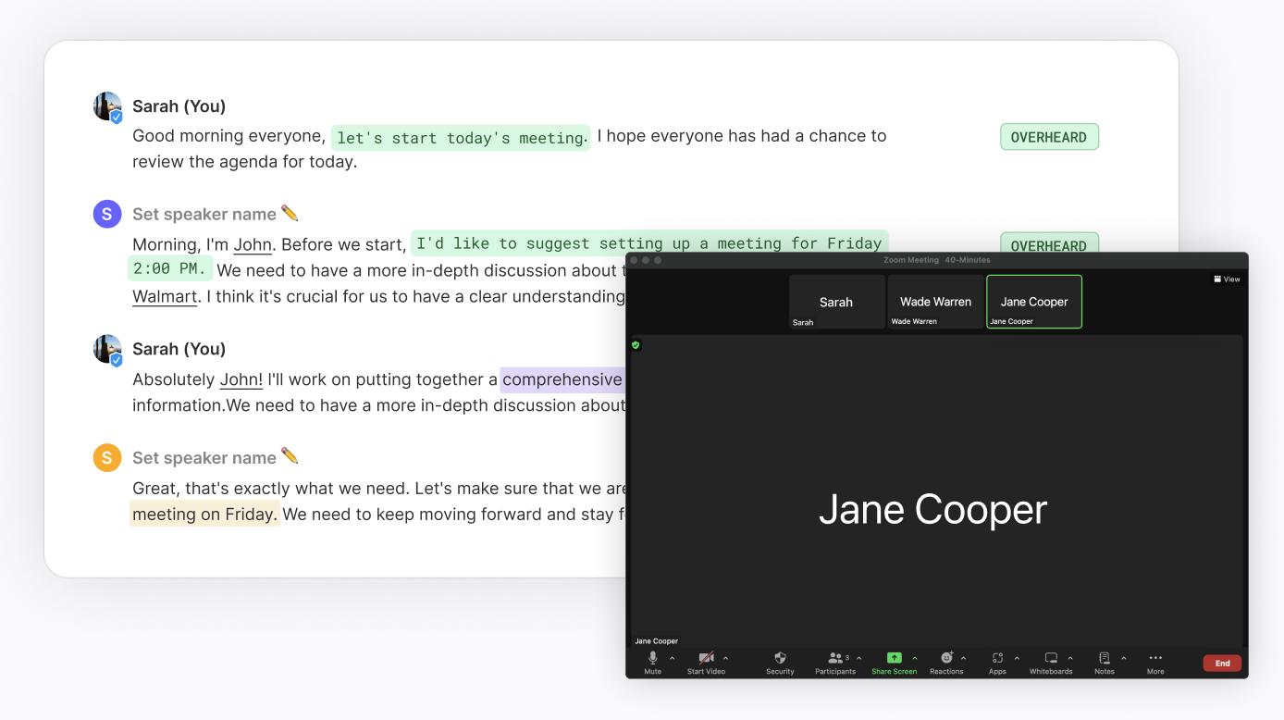Click highlighted "I'd like to suggest setting up a meeting for Friday"
Viewport: 1284px width, 720px height.
(649, 243)
